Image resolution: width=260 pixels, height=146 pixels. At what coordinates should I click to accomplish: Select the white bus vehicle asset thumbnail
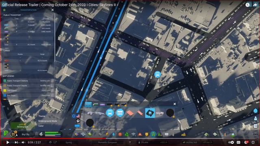click(x=160, y=113)
